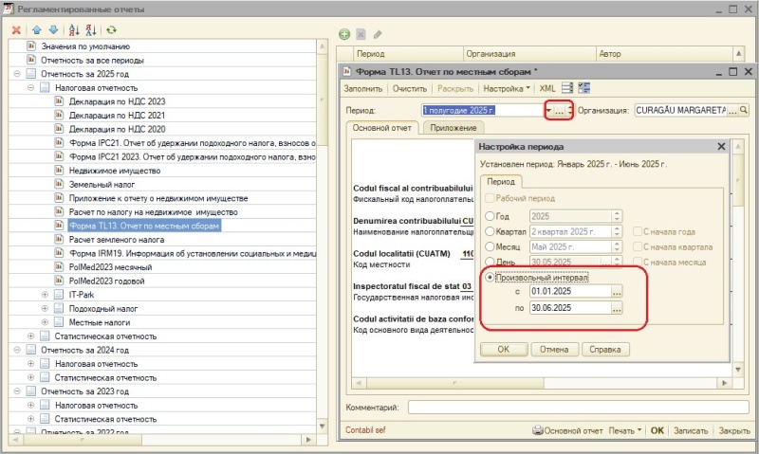Select Форма TL13. Отчет по местным сборам row
This screenshot has width=759, height=454.
point(144,226)
